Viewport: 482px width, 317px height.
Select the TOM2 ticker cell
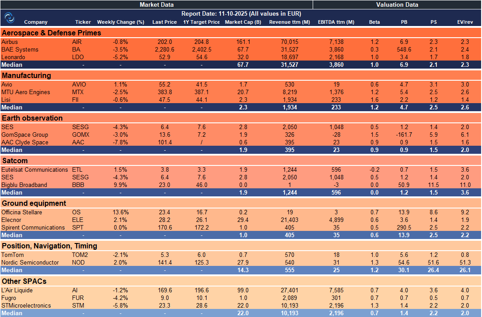tap(80, 255)
